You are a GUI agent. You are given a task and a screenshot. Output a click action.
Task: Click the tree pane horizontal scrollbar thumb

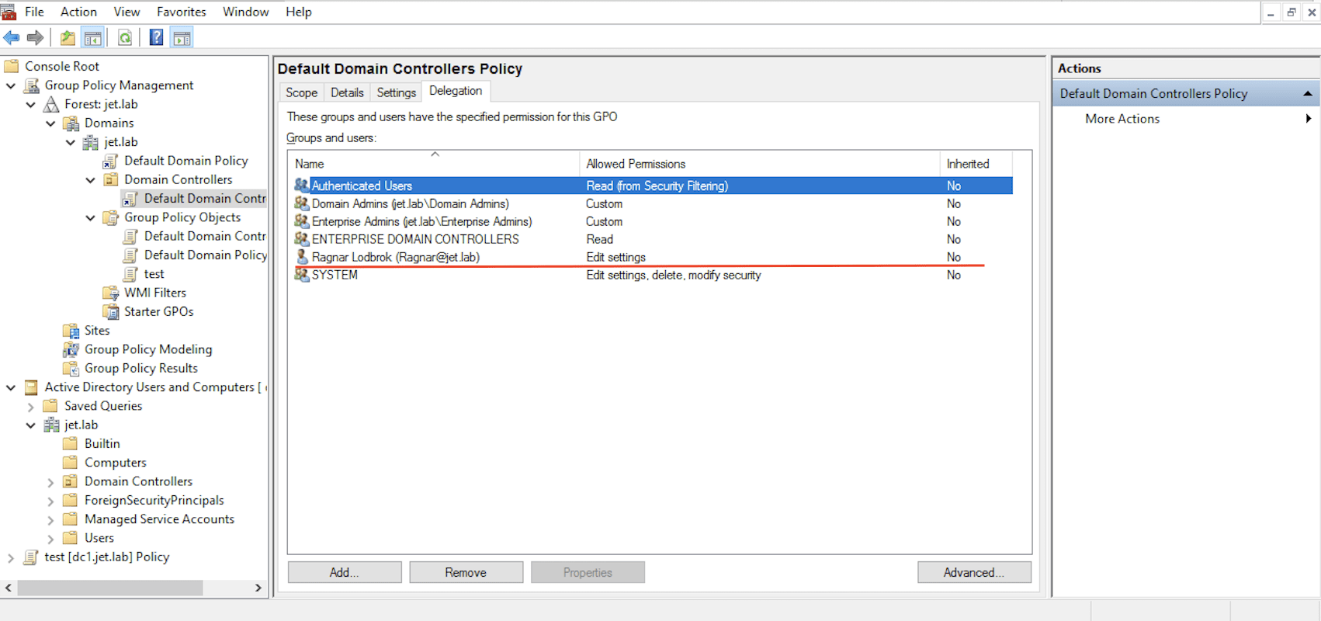[x=110, y=588]
